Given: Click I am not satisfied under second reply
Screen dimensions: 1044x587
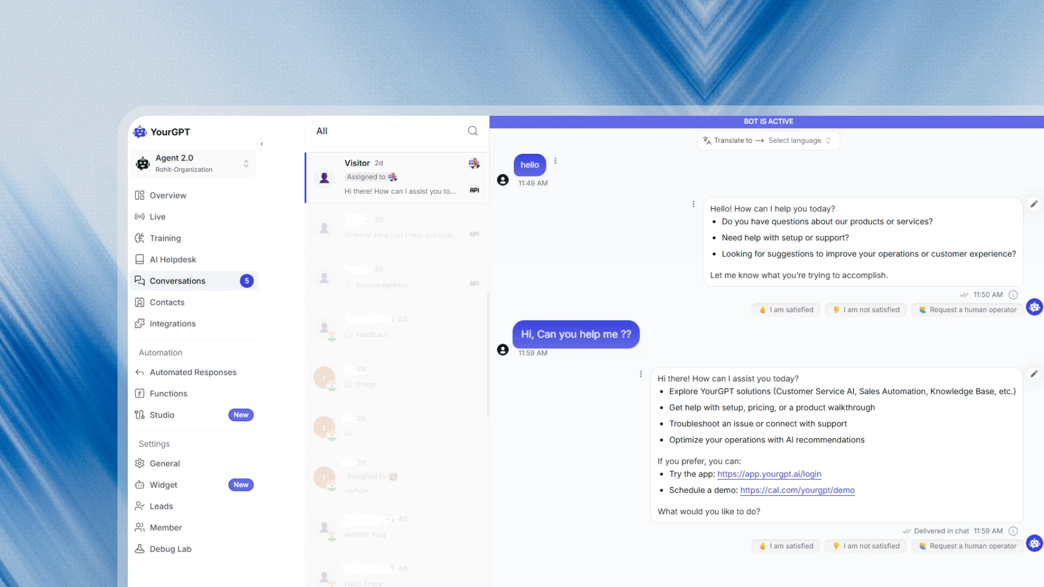Looking at the screenshot, I should point(866,546).
